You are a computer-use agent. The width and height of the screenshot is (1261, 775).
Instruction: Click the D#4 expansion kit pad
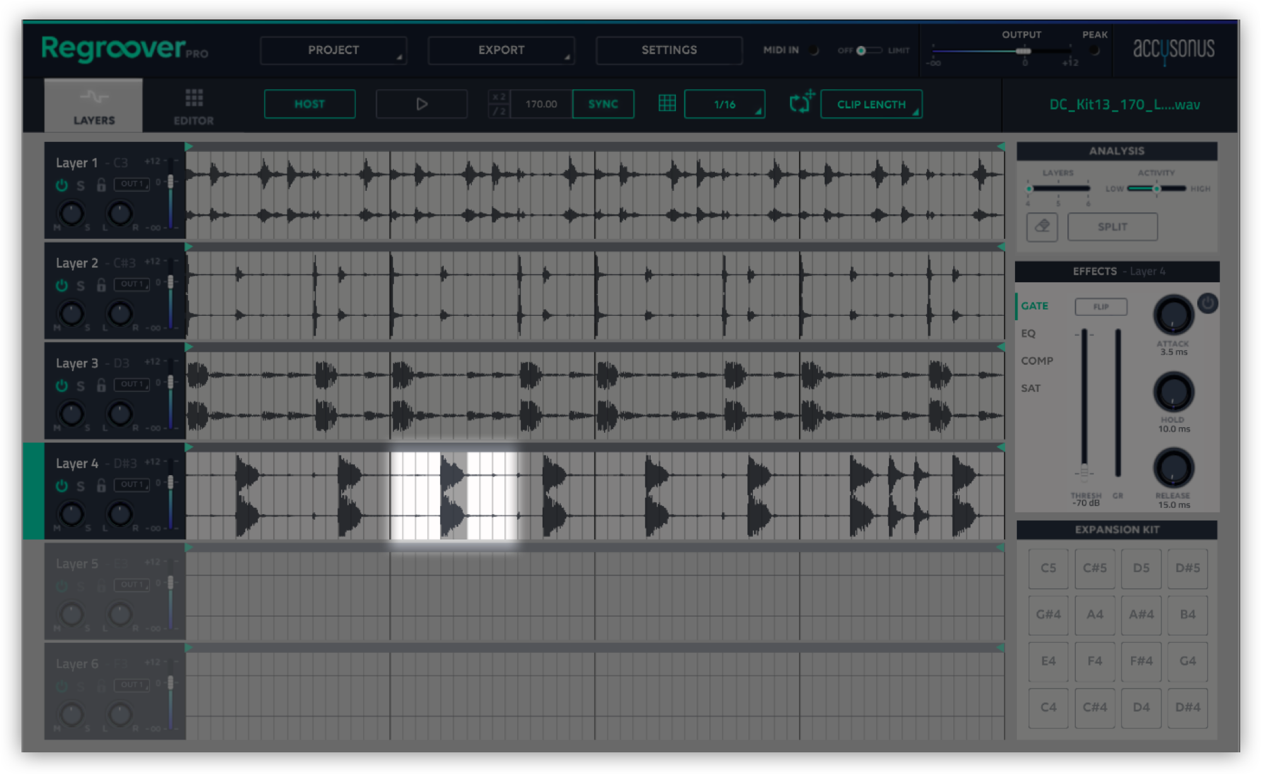pos(1187,708)
